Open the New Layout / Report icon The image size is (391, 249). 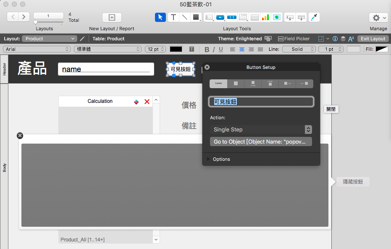(x=112, y=18)
